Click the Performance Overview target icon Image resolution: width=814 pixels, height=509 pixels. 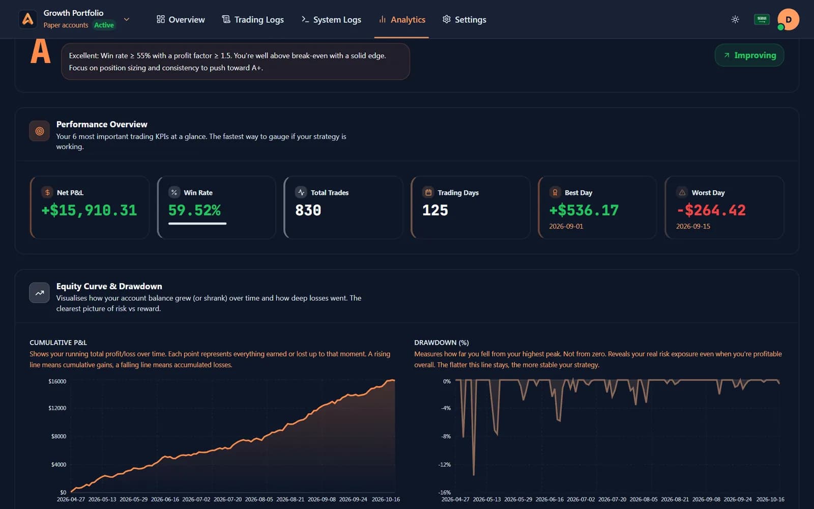(x=39, y=131)
